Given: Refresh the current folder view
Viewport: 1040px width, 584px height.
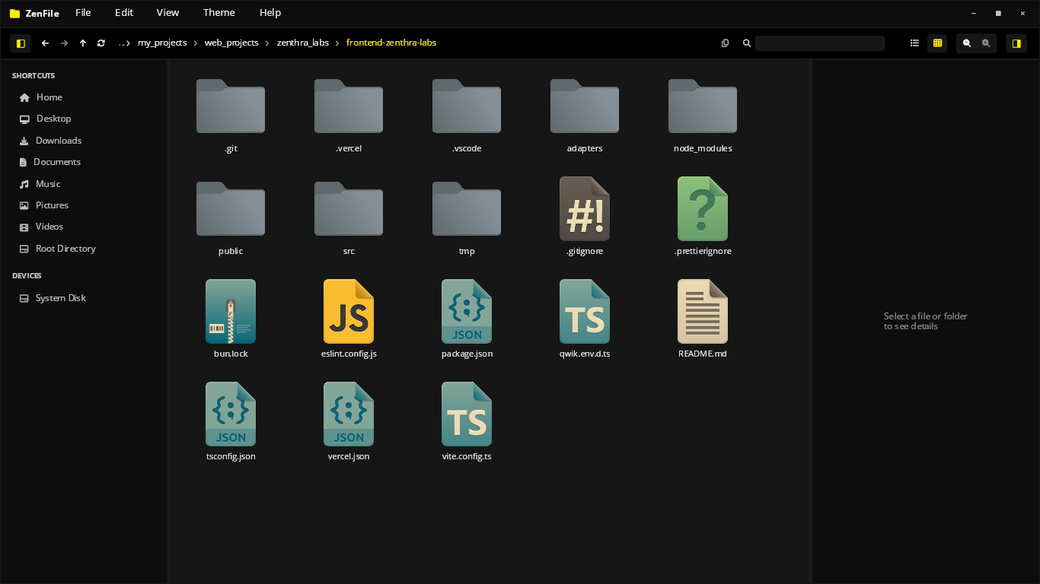Looking at the screenshot, I should click(101, 43).
